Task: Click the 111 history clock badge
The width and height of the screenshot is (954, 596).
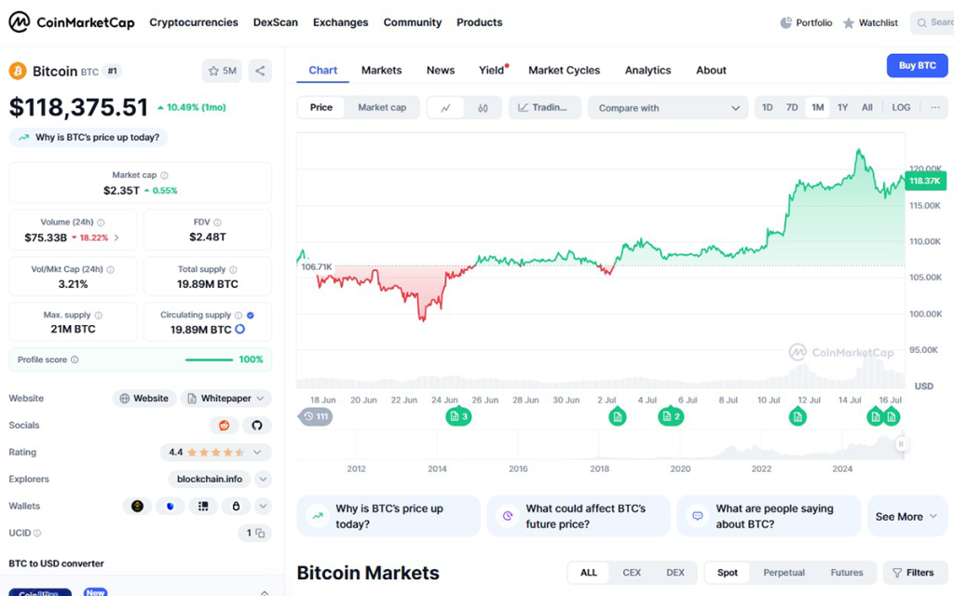Action: (x=315, y=416)
